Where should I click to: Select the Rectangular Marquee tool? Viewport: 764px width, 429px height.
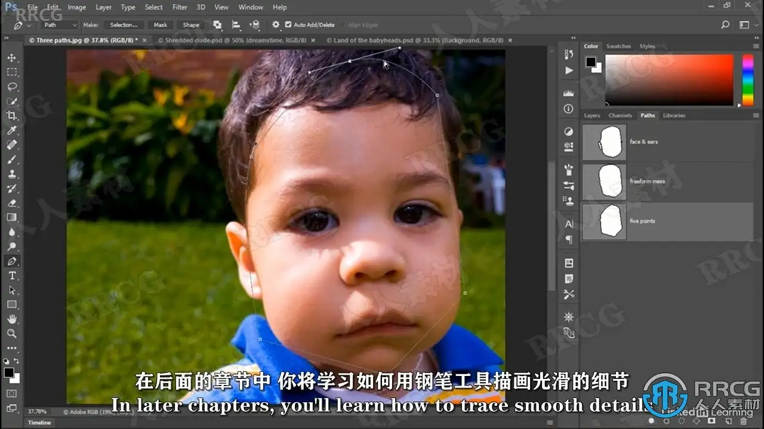coord(11,72)
